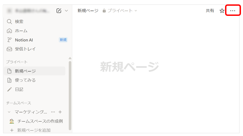The height and width of the screenshot is (136, 243).
Task: Click 新規ページを追加 to add a page
Action: [x=34, y=130]
